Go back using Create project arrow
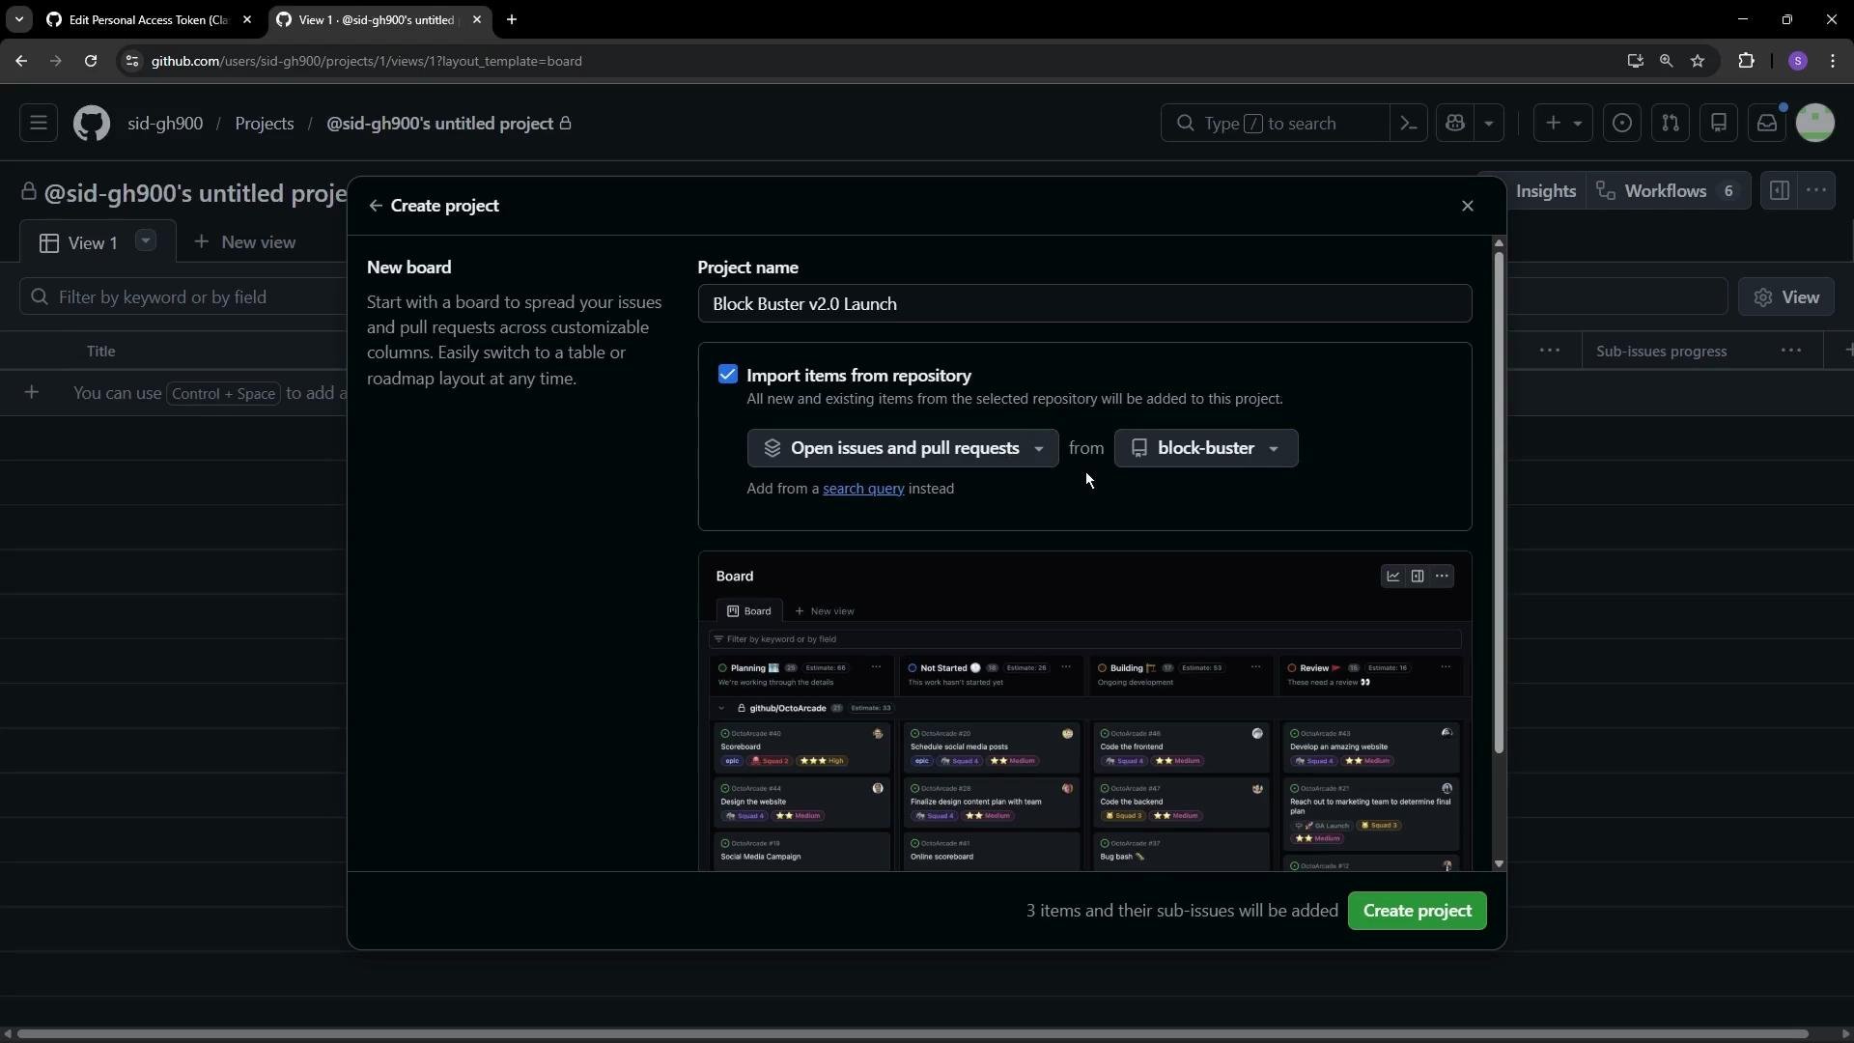 point(376,206)
